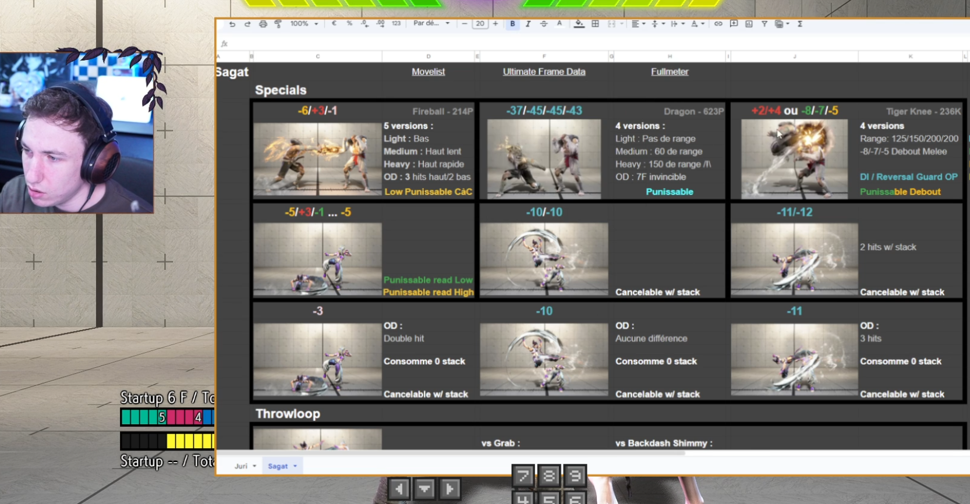Decrease decimal places in toolbar

364,24
